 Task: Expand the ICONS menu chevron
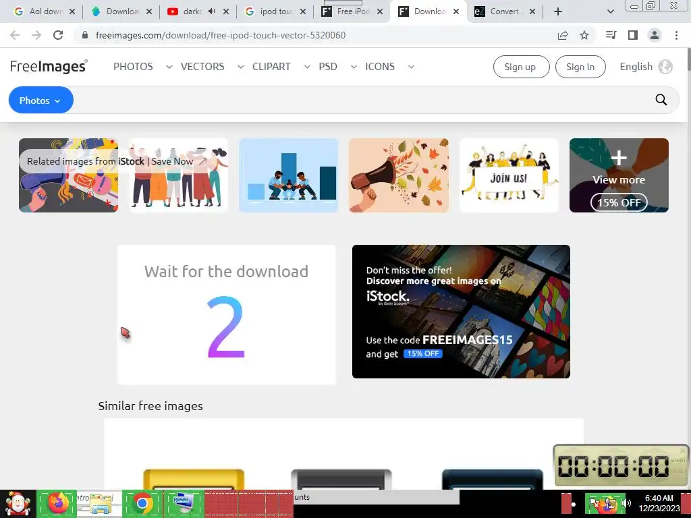click(x=411, y=67)
